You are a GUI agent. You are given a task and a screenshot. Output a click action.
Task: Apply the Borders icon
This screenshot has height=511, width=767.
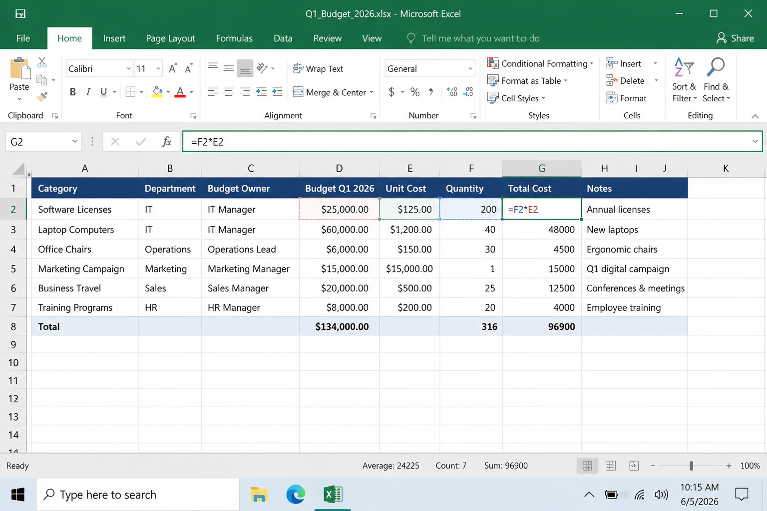coord(131,92)
